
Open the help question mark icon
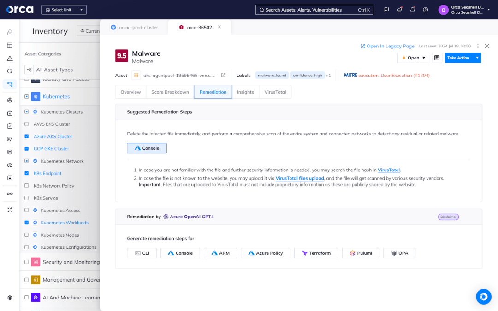426,10
